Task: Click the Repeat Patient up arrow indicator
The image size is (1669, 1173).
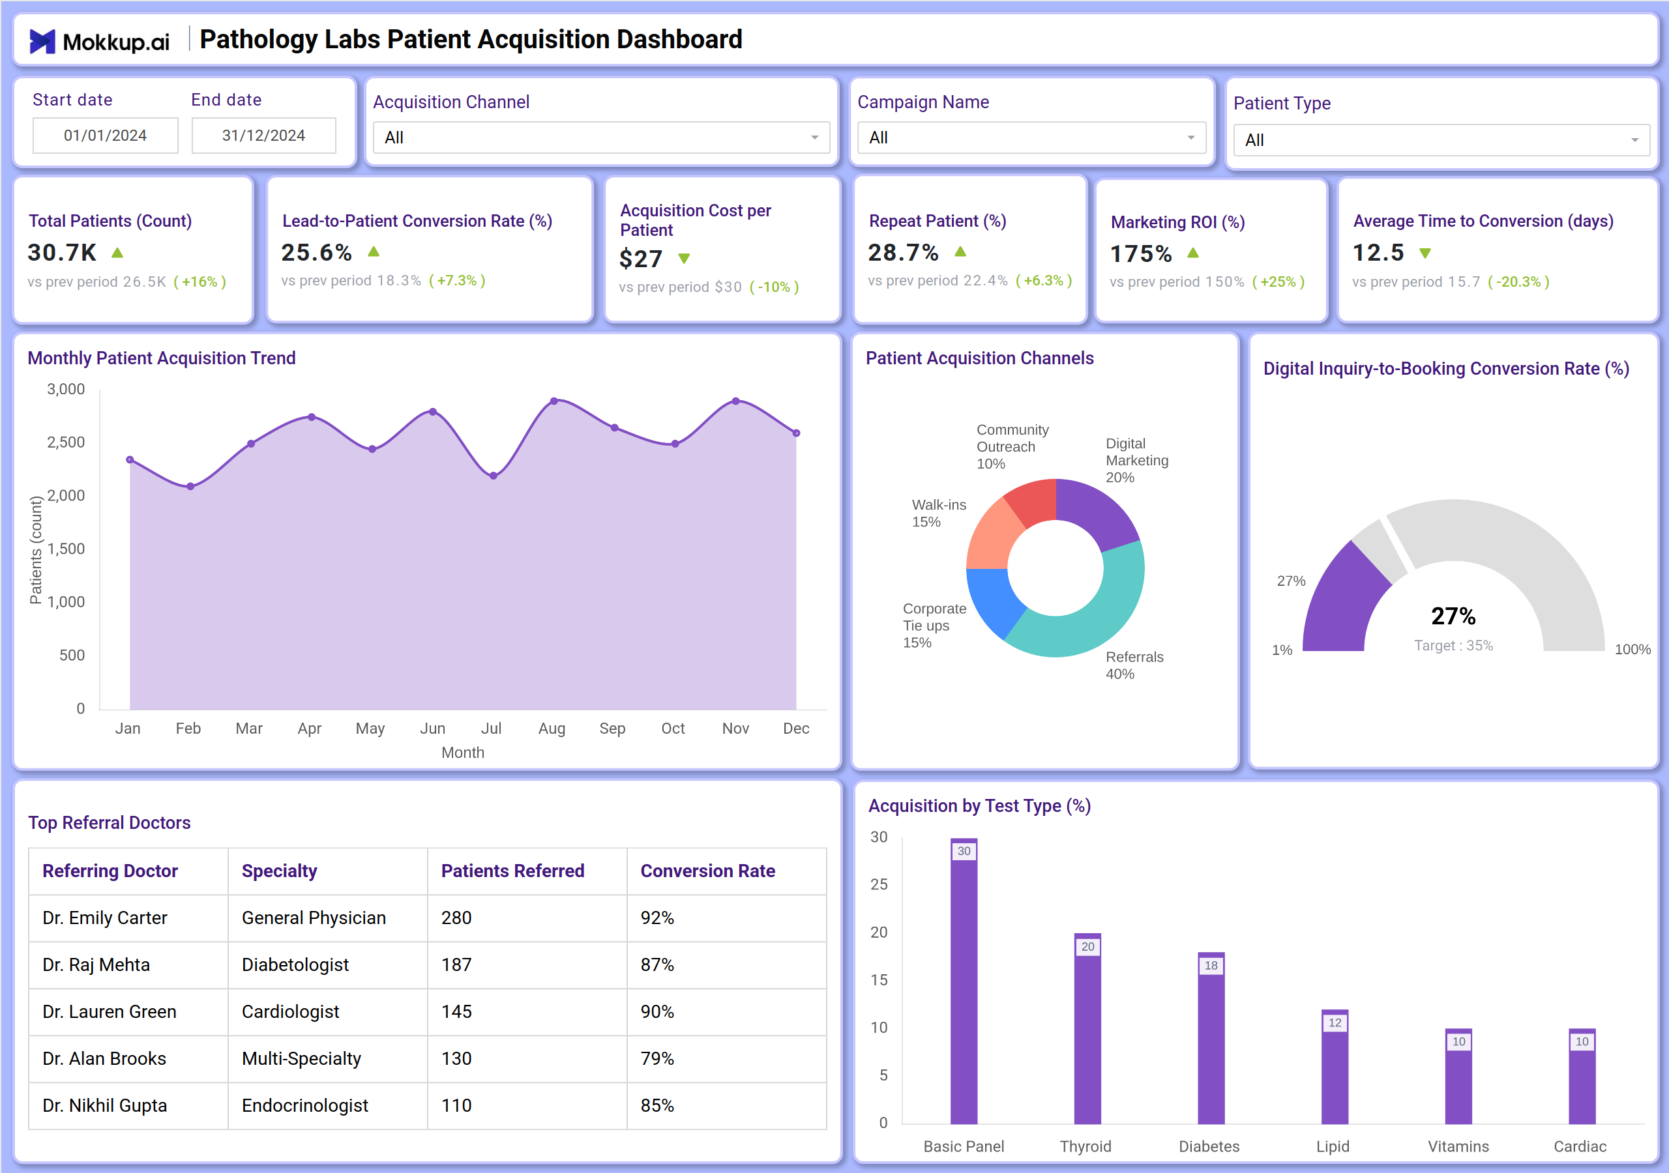Action: click(960, 252)
